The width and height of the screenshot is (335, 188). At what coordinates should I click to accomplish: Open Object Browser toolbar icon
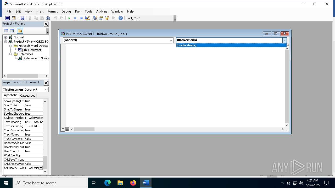tap(107, 18)
